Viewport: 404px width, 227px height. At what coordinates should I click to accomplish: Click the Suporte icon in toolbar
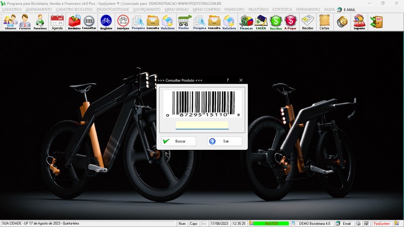[x=359, y=22]
